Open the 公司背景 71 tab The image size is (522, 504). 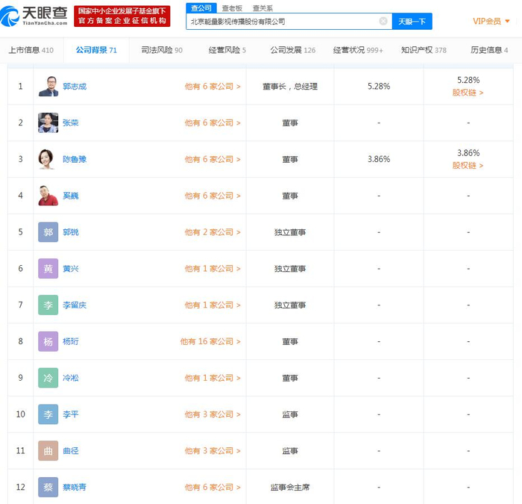[x=96, y=50]
